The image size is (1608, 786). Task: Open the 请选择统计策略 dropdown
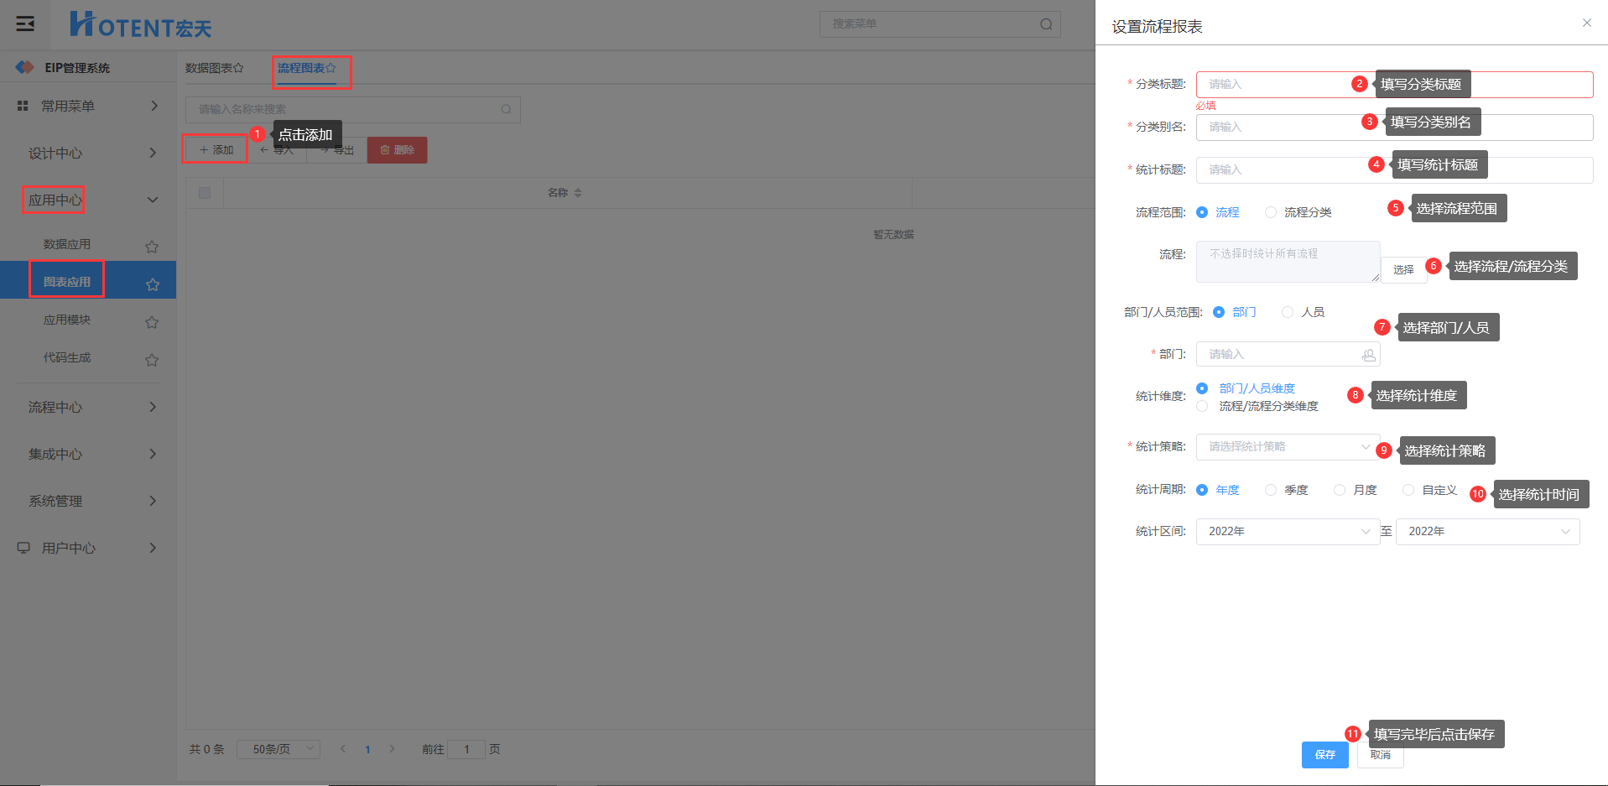1288,447
